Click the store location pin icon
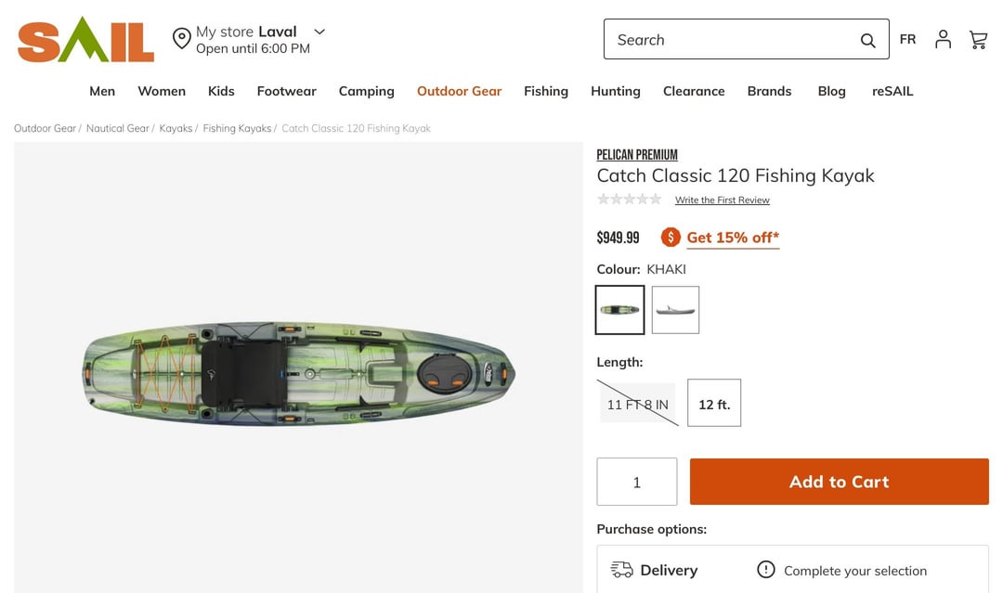The height and width of the screenshot is (593, 1003). pyautogui.click(x=182, y=39)
